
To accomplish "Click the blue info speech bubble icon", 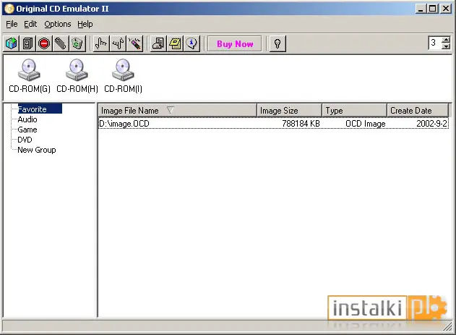I will coord(192,44).
